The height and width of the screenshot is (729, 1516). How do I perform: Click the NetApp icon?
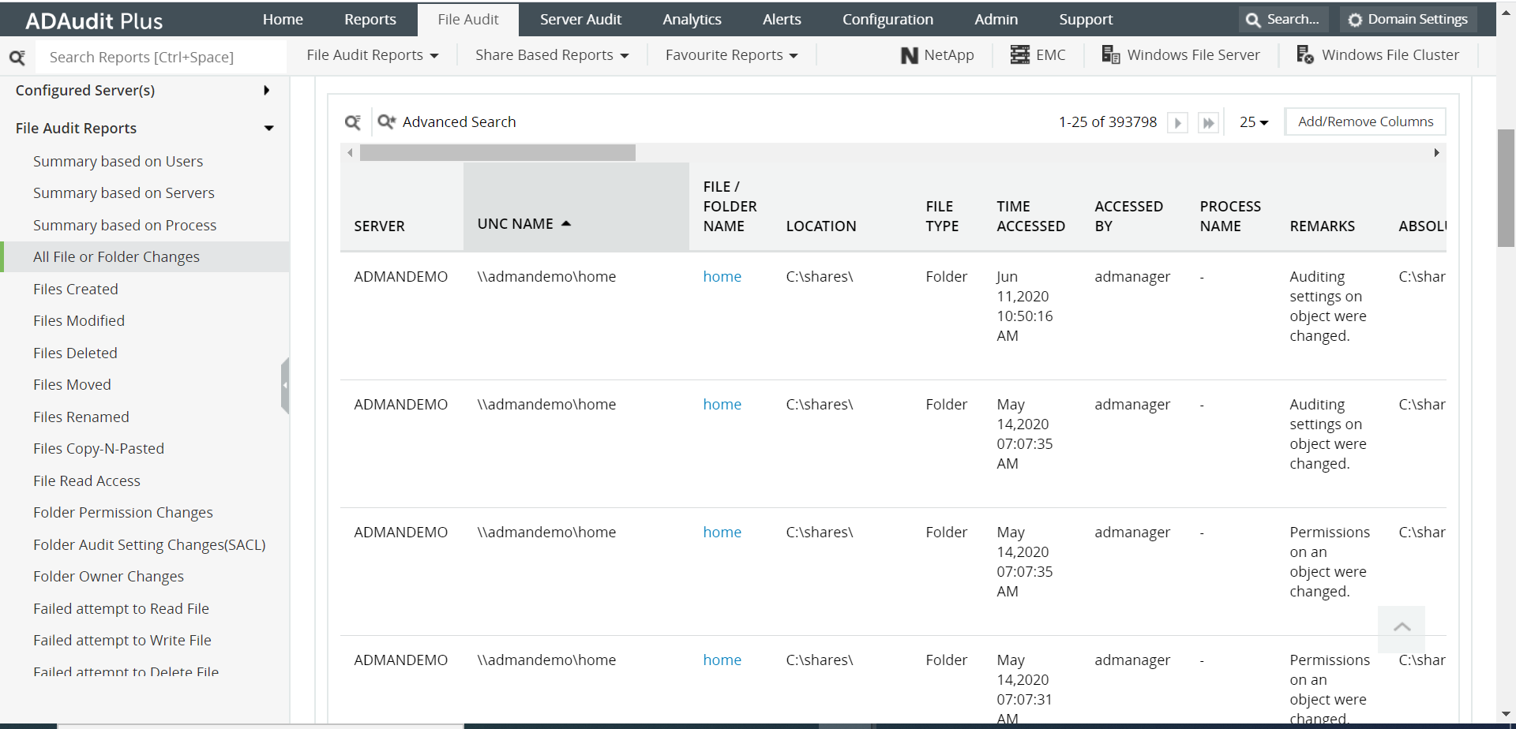point(910,55)
